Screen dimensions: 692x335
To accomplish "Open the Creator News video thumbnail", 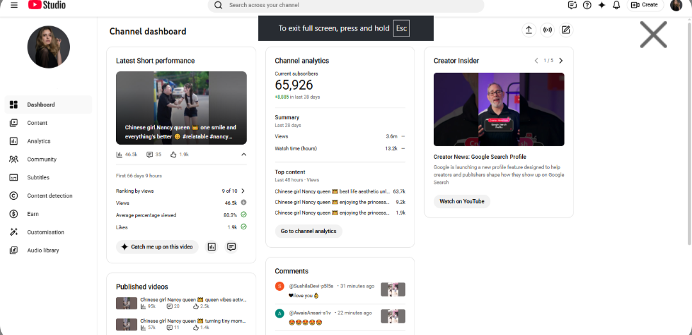I will pos(498,110).
